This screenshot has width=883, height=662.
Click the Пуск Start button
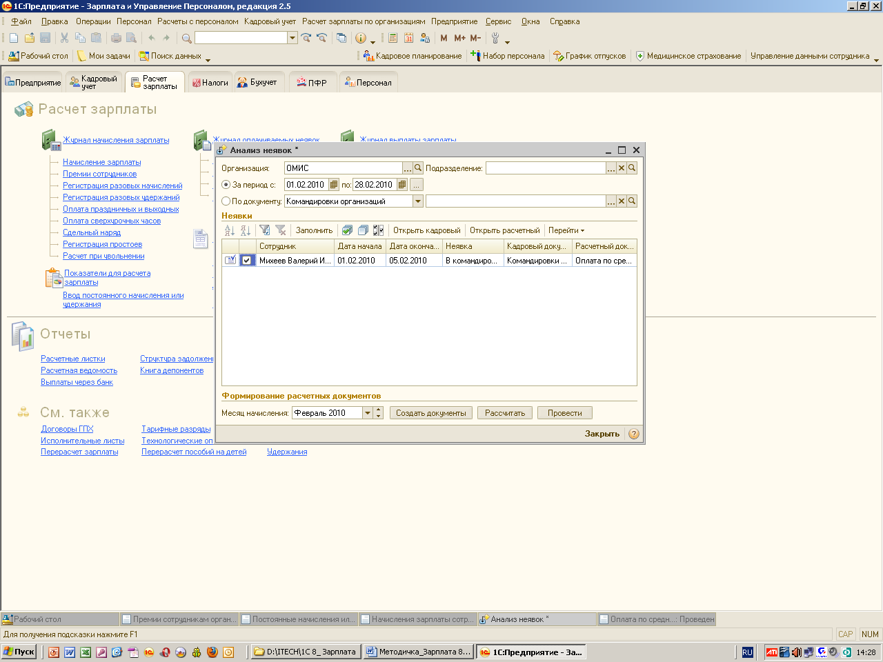click(x=19, y=652)
